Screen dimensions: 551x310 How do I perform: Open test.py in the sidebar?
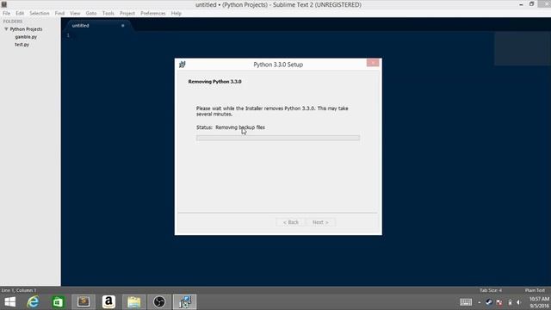22,45
